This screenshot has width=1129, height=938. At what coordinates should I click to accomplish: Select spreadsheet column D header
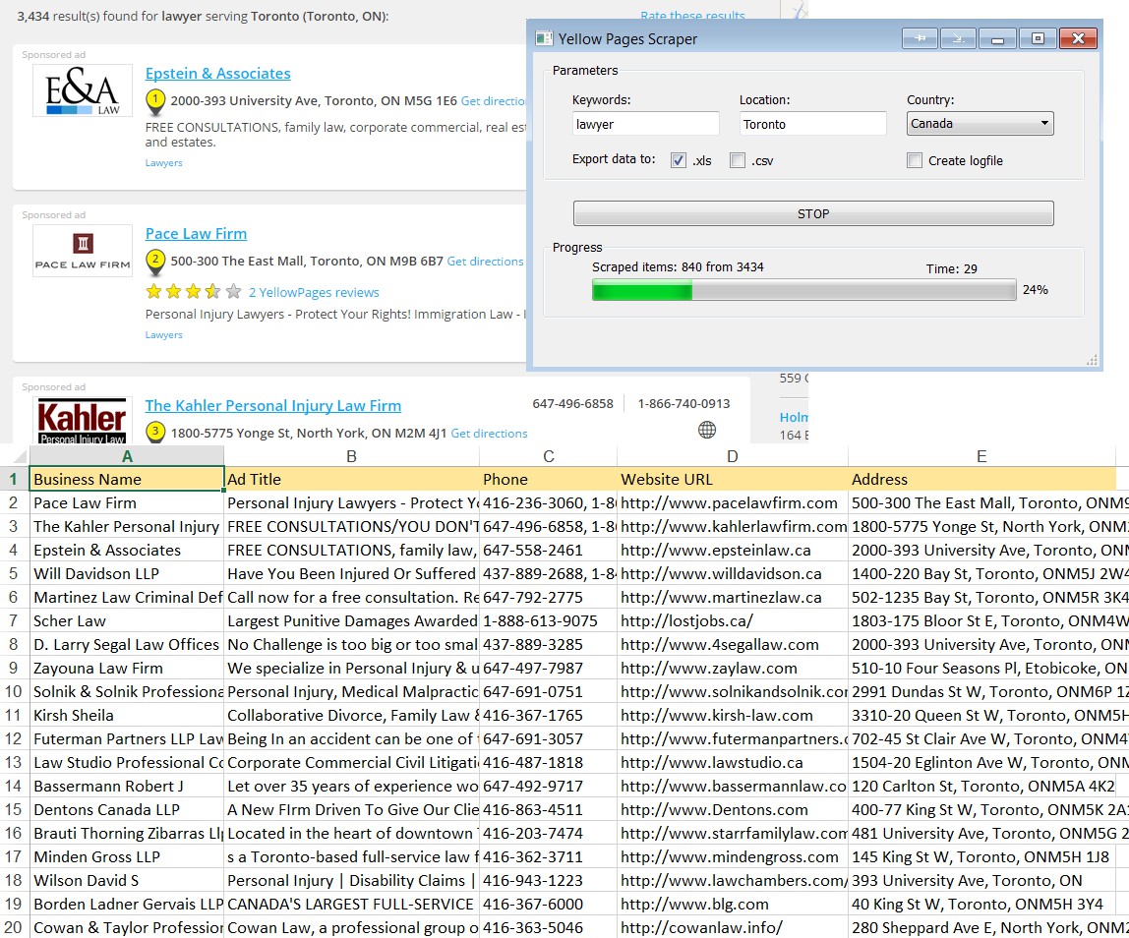(733, 456)
